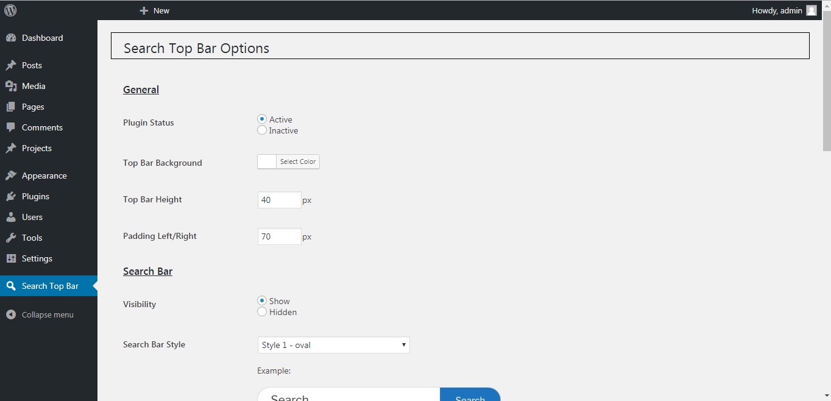Click the Appearance paintbrush icon
Image resolution: width=831 pixels, height=401 pixels.
(11, 176)
